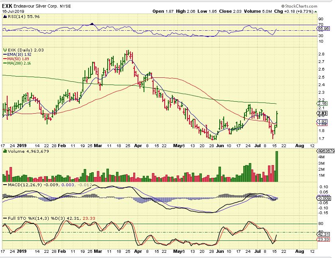This screenshot has height=258, width=335.
Task: Click the Chg +0.18 (+9.73%) value
Action: coord(294,11)
